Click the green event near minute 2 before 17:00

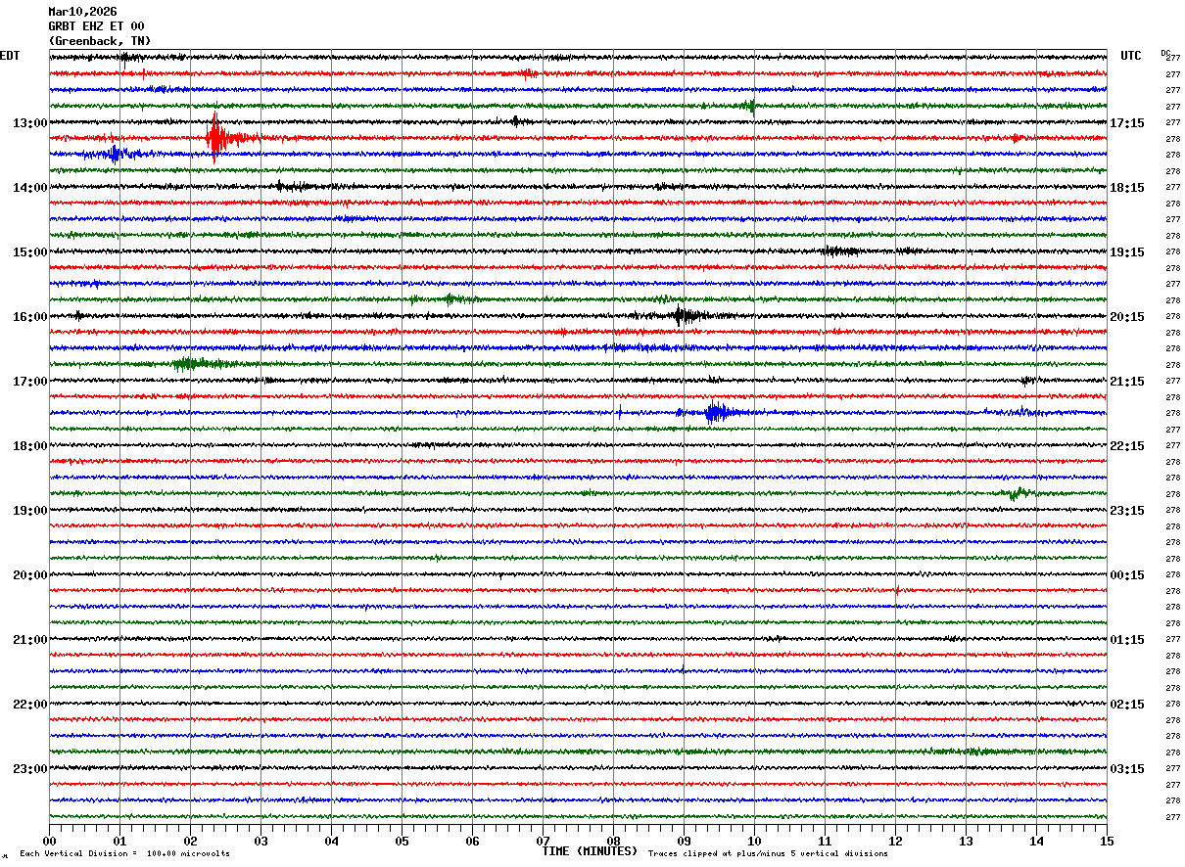coord(189,364)
